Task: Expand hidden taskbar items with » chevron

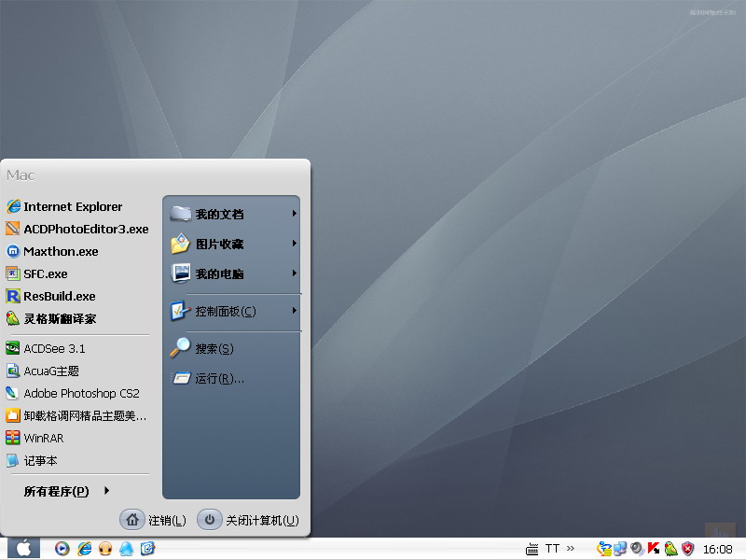Action: [571, 549]
